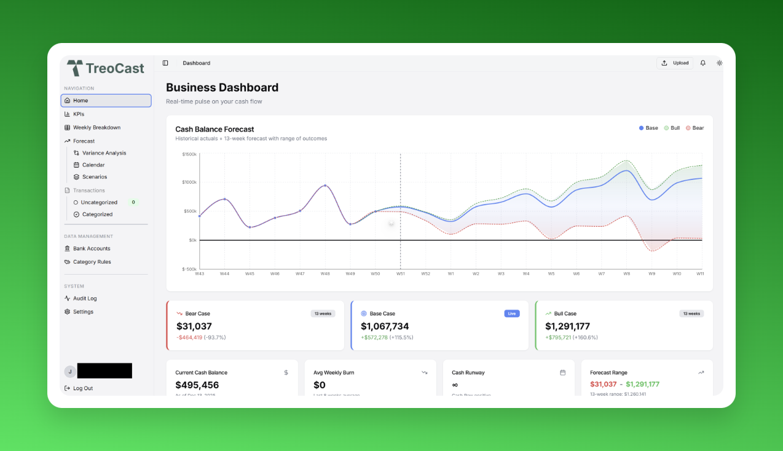Click the W48 peak data point
This screenshot has width=783, height=451.
pos(325,186)
